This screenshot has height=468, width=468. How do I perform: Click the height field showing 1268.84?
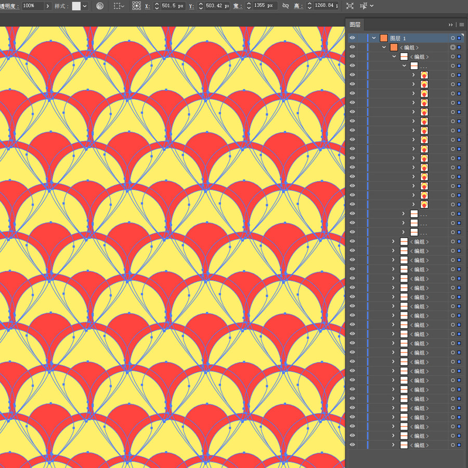coord(326,6)
